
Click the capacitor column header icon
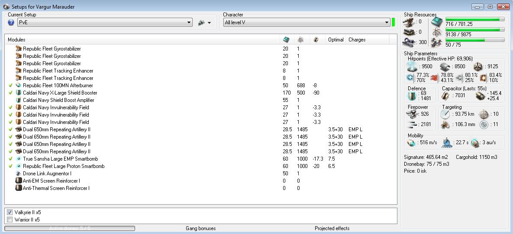coord(316,39)
